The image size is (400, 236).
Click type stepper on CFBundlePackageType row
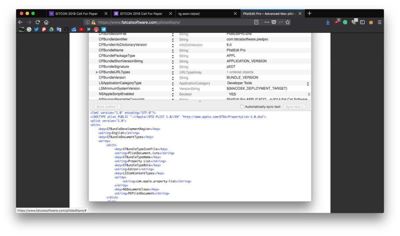(173, 56)
